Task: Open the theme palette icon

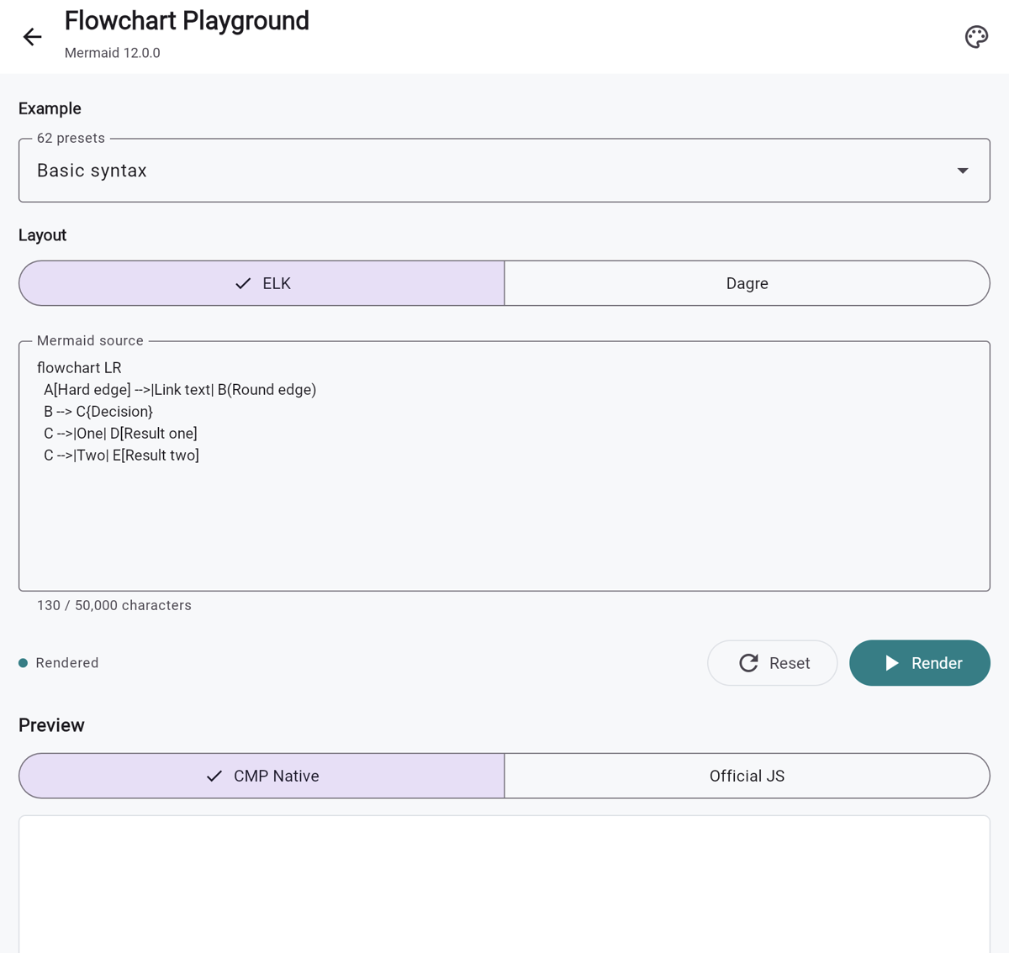Action: (976, 37)
